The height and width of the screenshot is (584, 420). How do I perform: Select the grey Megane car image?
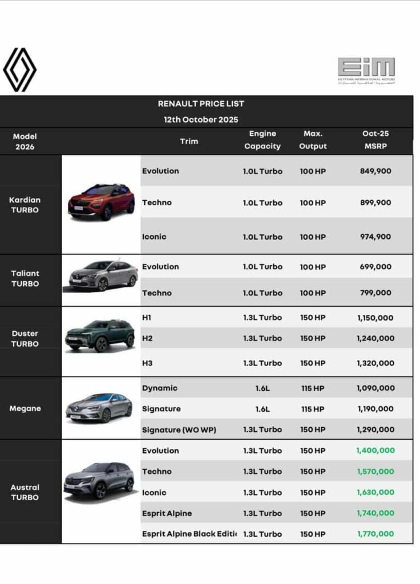coord(99,407)
